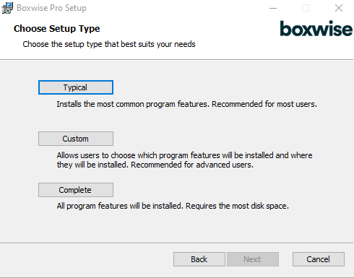Click the 'Recommended for most users' sentence

[264, 104]
